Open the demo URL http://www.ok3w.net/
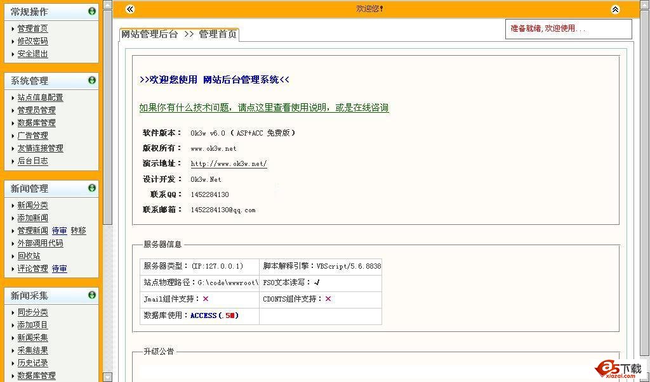 pyautogui.click(x=229, y=164)
